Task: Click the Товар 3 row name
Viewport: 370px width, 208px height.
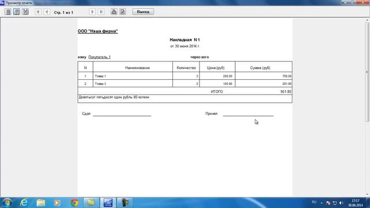Action: (100, 84)
